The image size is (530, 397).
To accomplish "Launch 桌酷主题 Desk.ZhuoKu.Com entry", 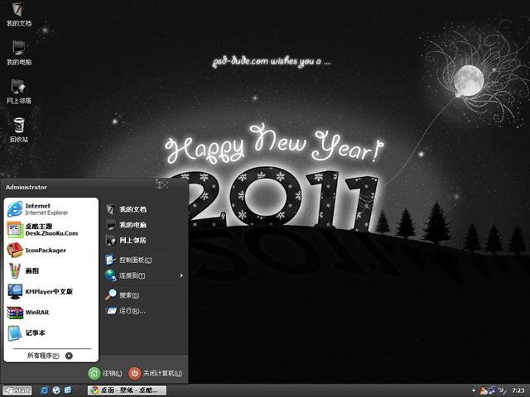I will pyautogui.click(x=51, y=230).
